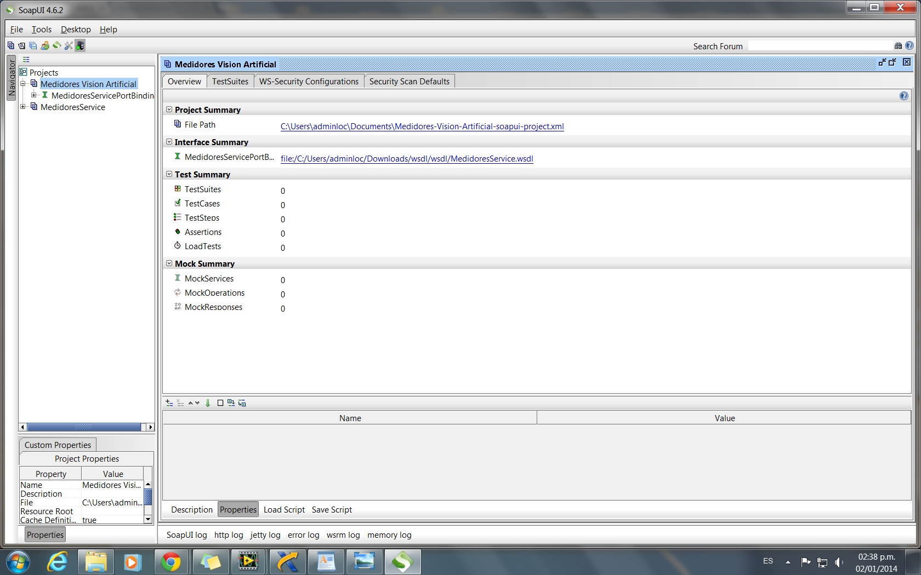Screen dimensions: 921x575
Task: Click the Projects root icon in the navigator
Action: point(24,72)
